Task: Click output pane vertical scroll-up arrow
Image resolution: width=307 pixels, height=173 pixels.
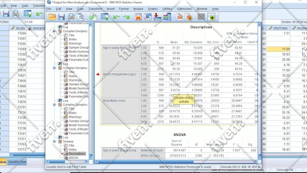Action: pyautogui.click(x=260, y=24)
